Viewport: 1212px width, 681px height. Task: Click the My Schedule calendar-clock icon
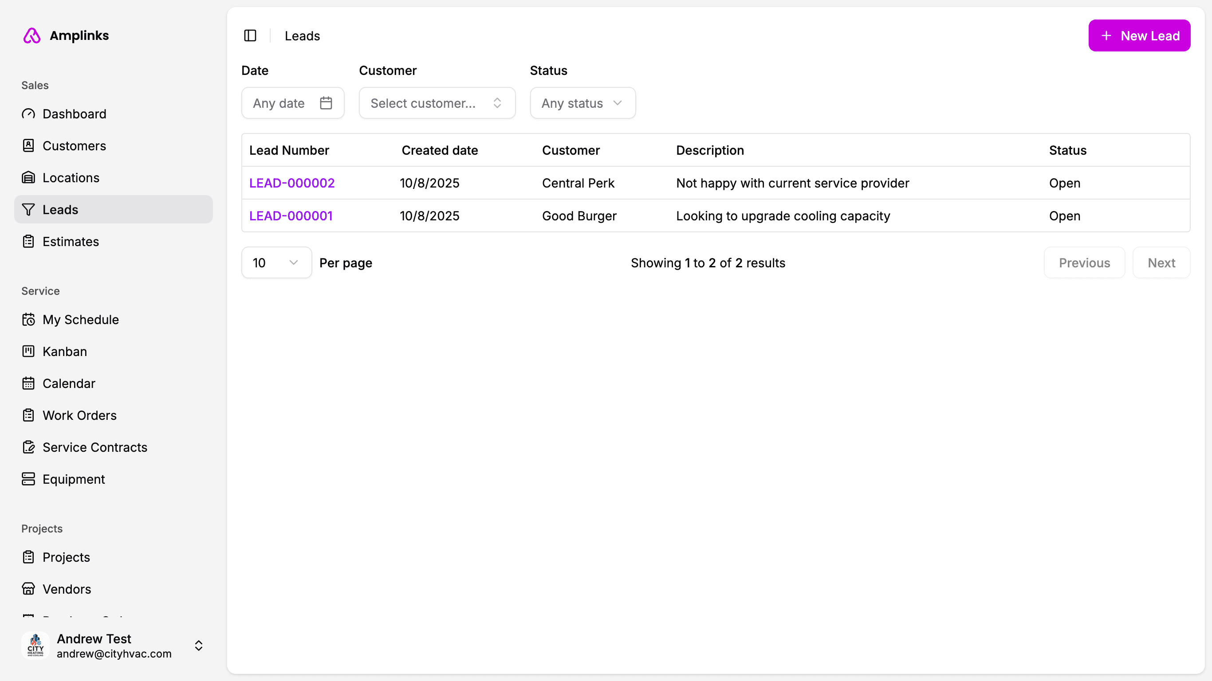tap(28, 320)
